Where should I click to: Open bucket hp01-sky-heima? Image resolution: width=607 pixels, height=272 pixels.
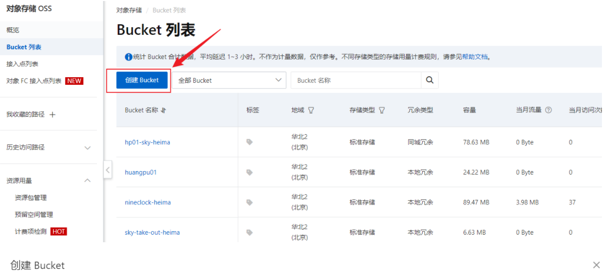pos(147,142)
